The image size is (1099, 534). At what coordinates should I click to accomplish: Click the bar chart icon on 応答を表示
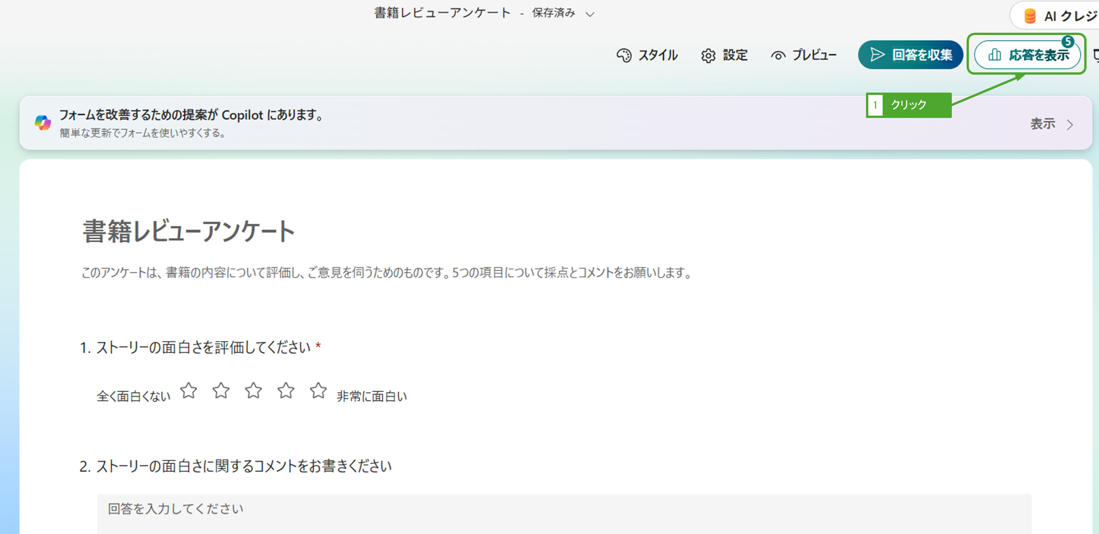(x=995, y=55)
